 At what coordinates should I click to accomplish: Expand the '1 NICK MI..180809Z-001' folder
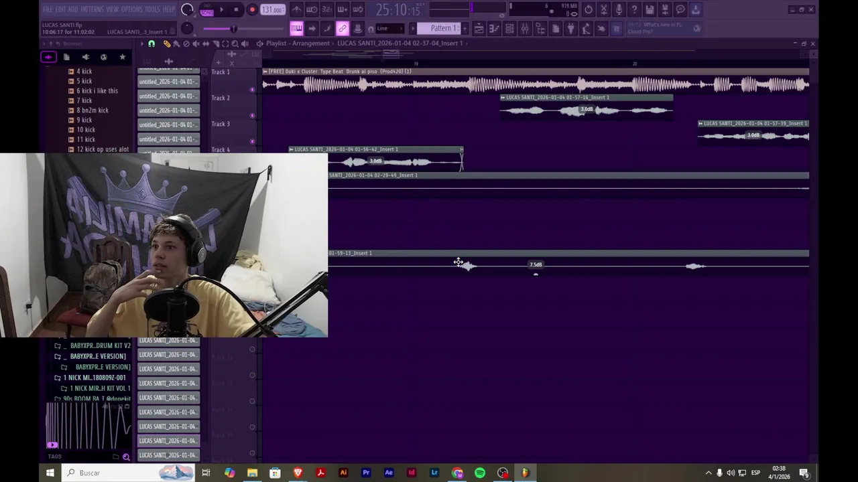[x=90, y=378]
